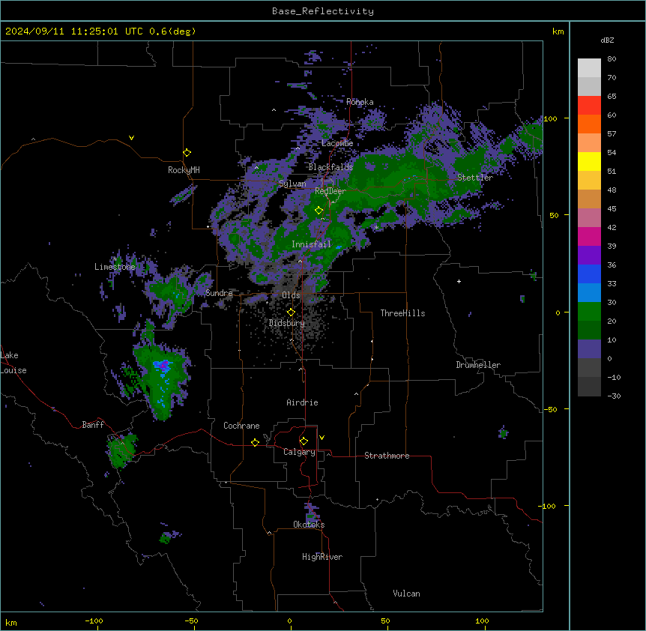The image size is (646, 631).
Task: Click the white plus marker west of Drumheller area
Action: (x=459, y=281)
